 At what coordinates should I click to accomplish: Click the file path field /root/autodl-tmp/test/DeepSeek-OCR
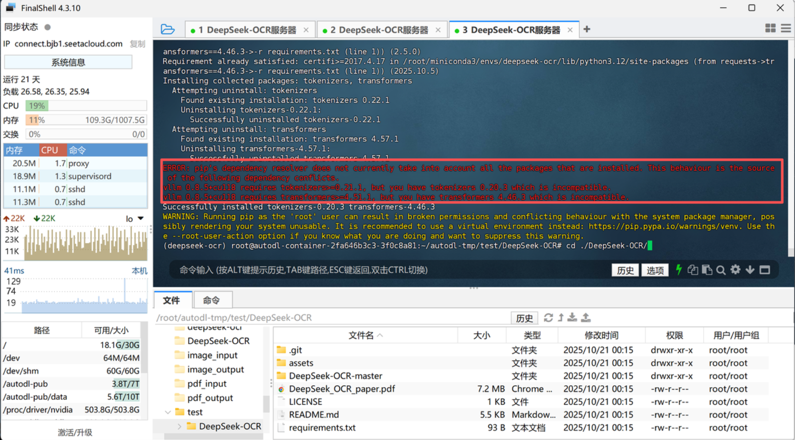click(331, 318)
